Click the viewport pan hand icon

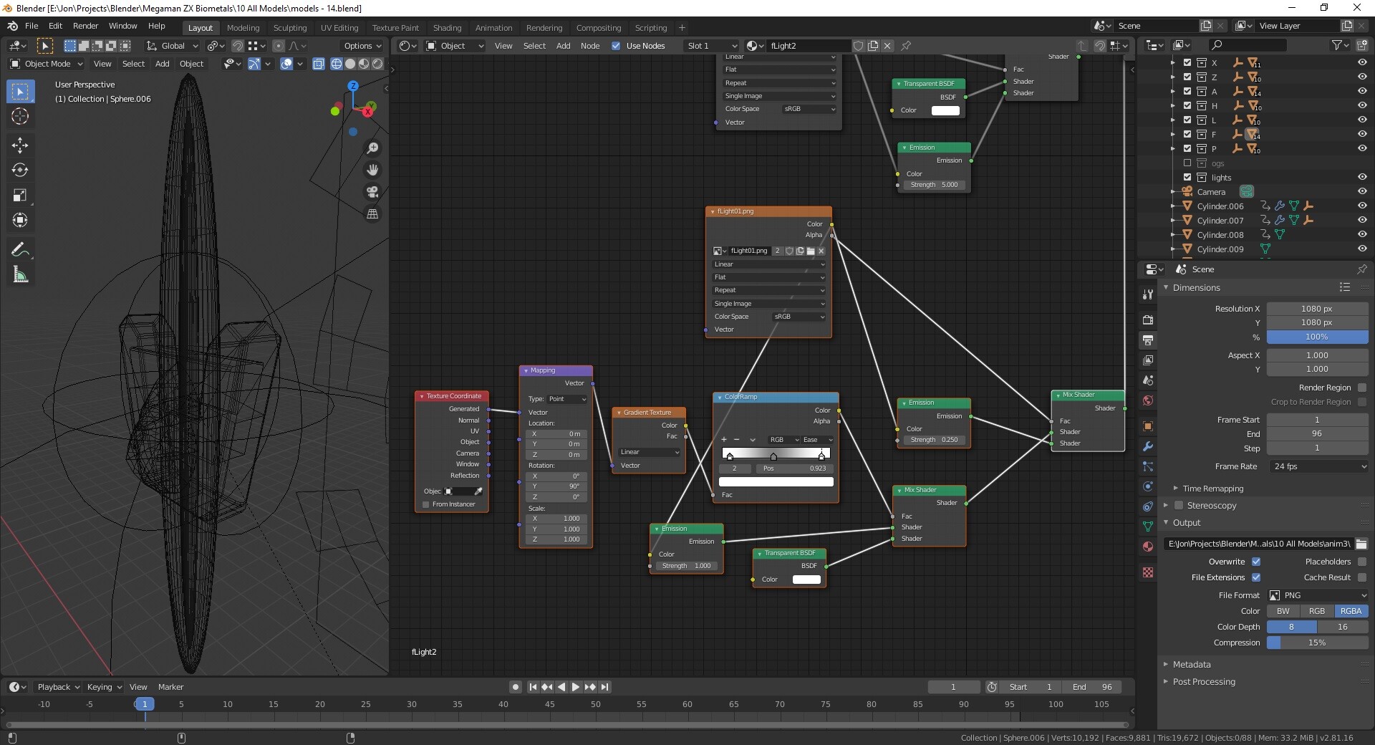(372, 170)
